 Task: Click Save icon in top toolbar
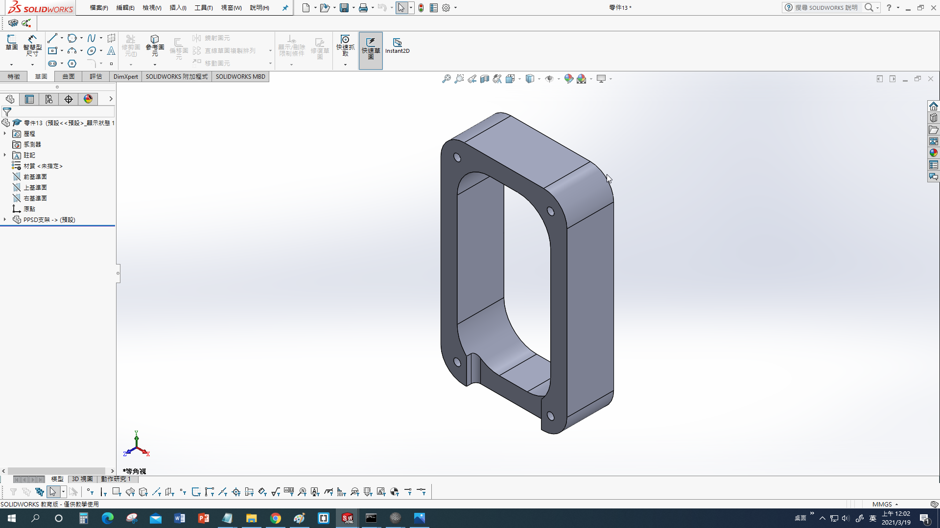click(x=344, y=8)
